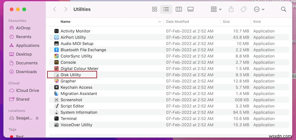Toggle sort direction arrow in Name column
The width and height of the screenshot is (296, 140).
(x=160, y=22)
